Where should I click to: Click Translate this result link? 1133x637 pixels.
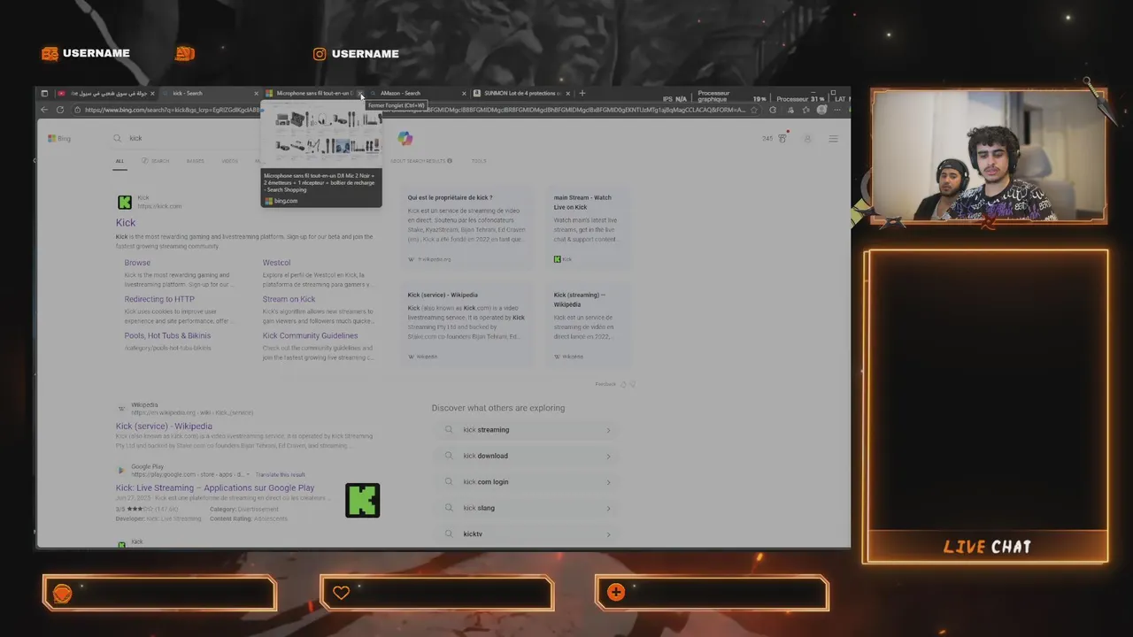pyautogui.click(x=280, y=475)
